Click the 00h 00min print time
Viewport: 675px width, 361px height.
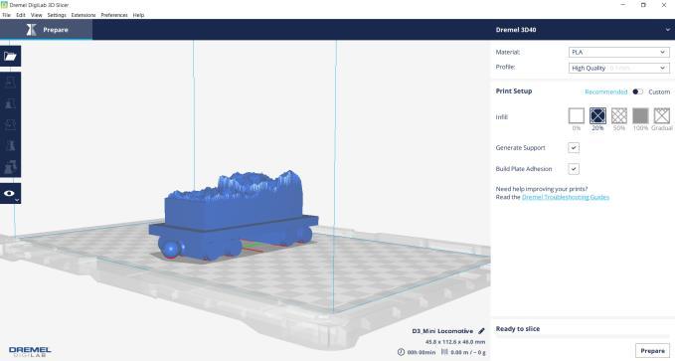tap(422, 352)
